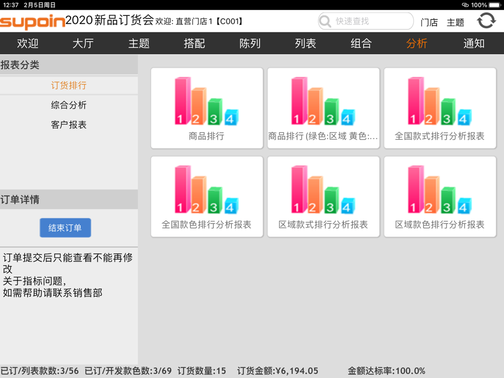Open the 全国款式排行分析报表 chart icon
The height and width of the screenshot is (378, 504).
439,101
